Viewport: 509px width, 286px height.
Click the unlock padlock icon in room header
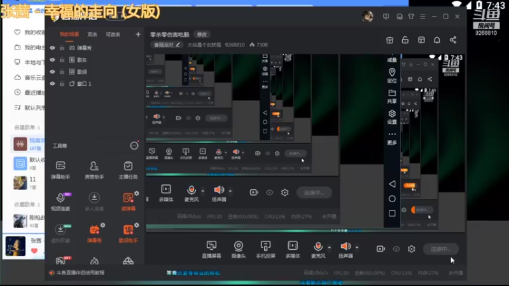tap(405, 40)
